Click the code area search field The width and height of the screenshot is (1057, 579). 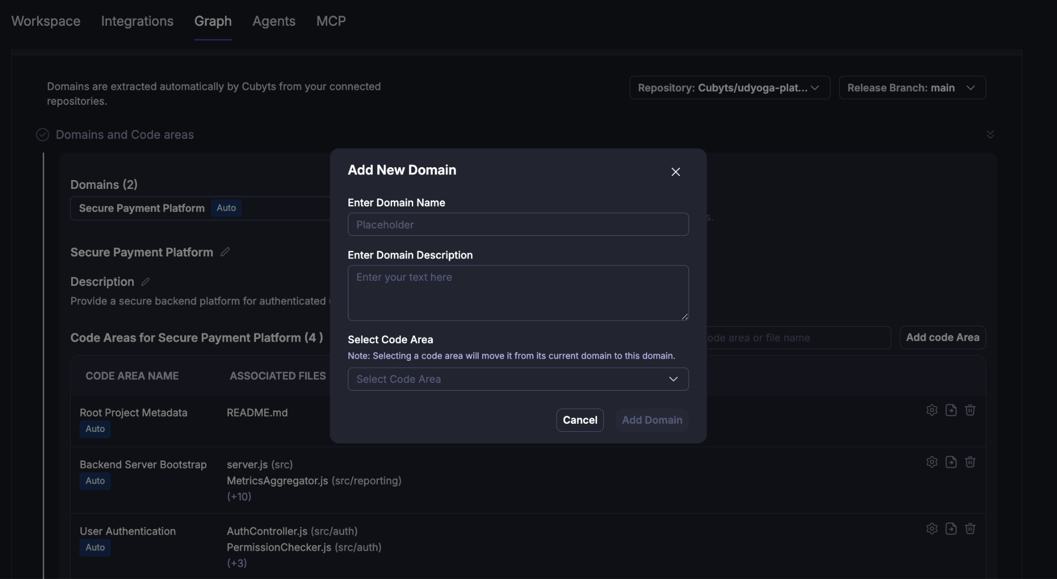click(x=797, y=337)
